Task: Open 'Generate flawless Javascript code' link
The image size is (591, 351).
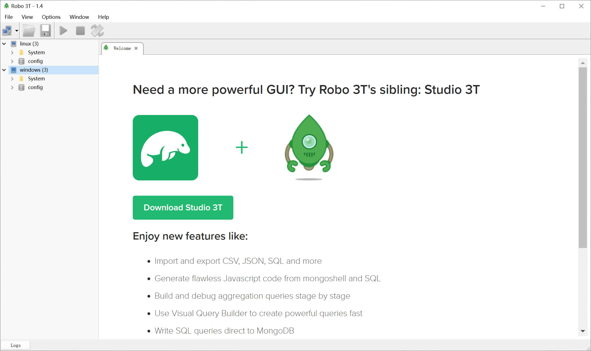Action: click(x=267, y=279)
